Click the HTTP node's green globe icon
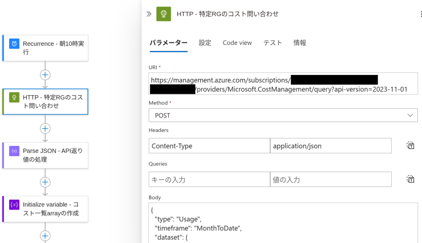This screenshot has width=422, height=243. [x=14, y=97]
